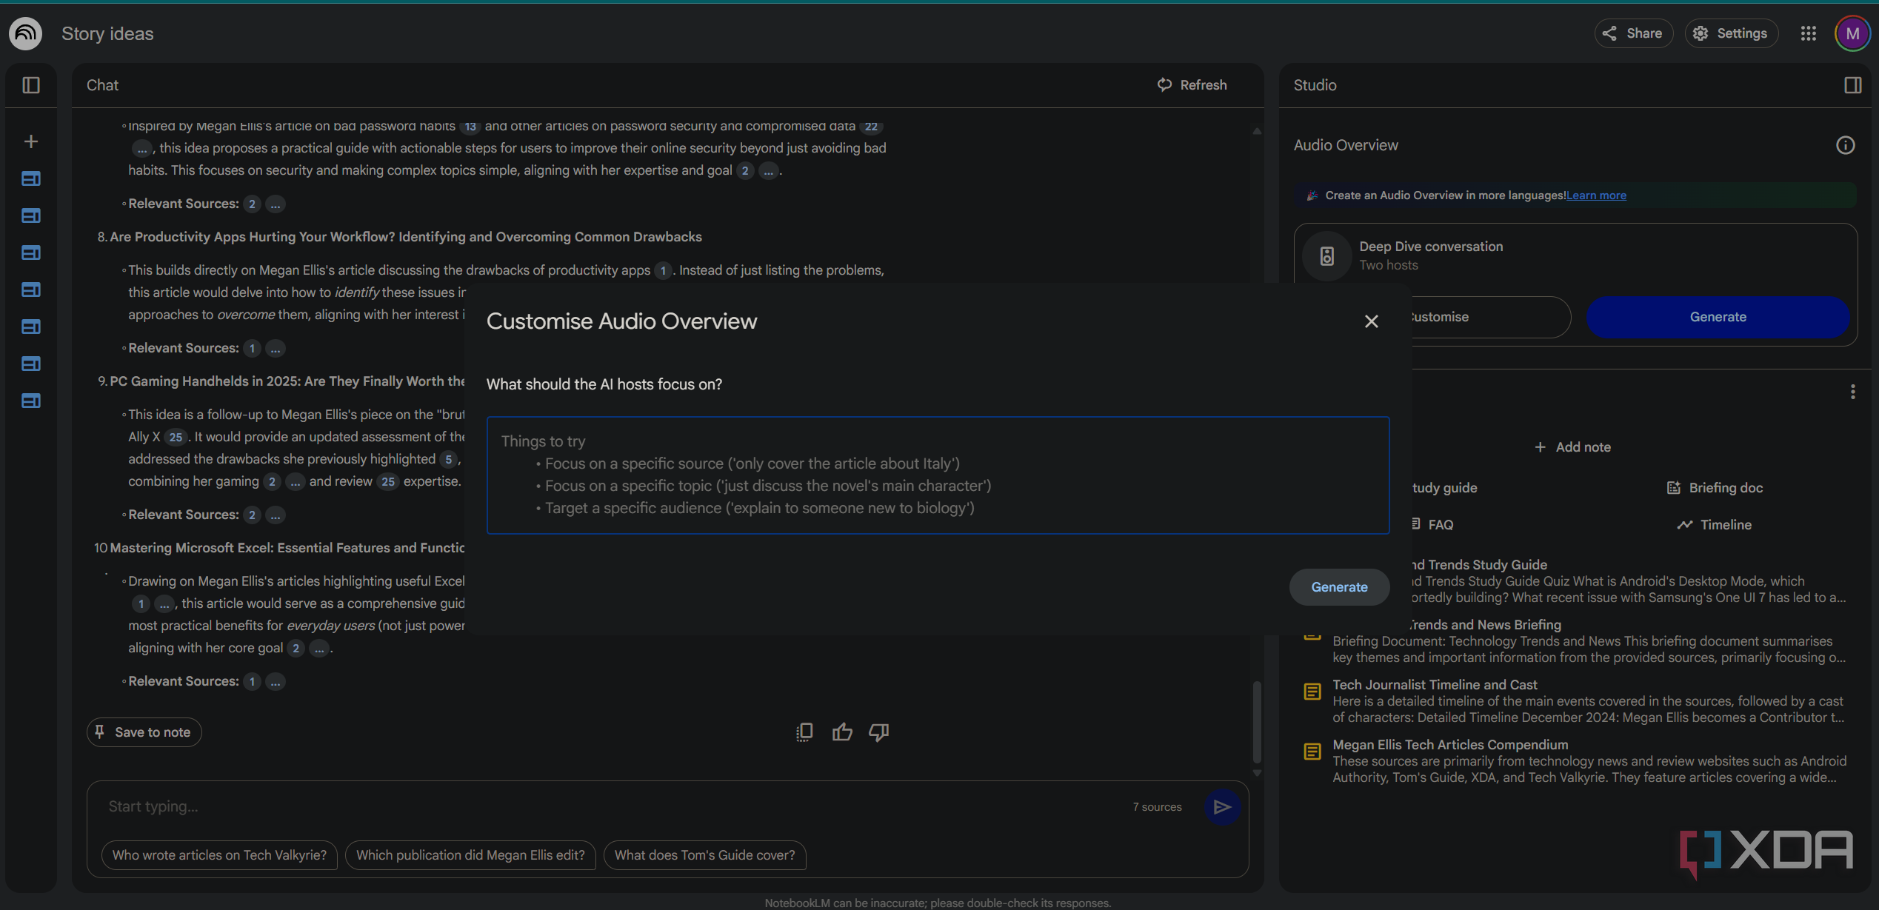1879x910 pixels.
Task: Click Generate in the Customise dialog
Action: click(x=1339, y=587)
